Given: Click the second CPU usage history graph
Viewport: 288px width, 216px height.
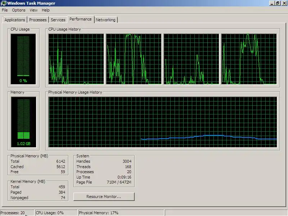Looking at the screenshot, I should pyautogui.click(x=134, y=59).
